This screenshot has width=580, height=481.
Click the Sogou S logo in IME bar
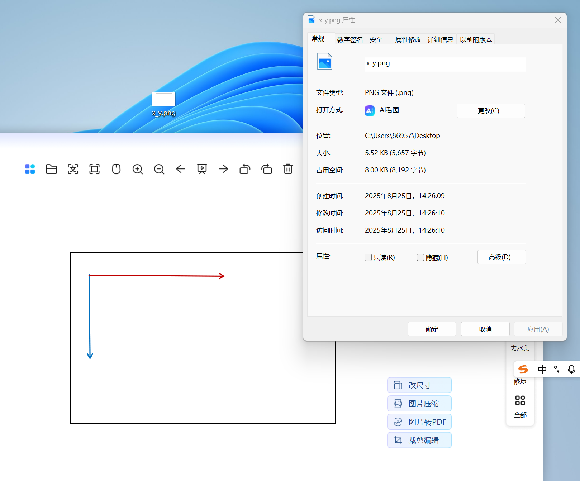tap(523, 369)
